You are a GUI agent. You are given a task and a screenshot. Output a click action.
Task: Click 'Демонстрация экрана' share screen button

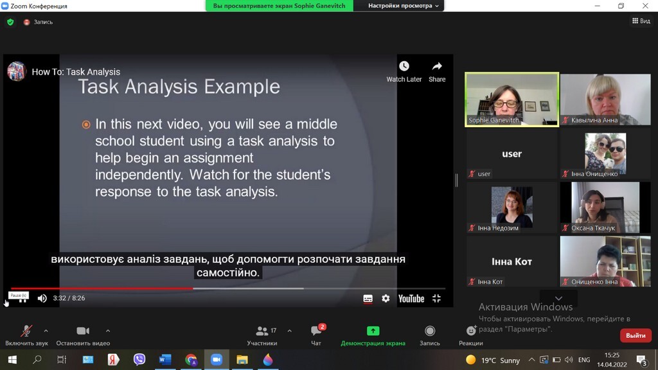pyautogui.click(x=373, y=335)
